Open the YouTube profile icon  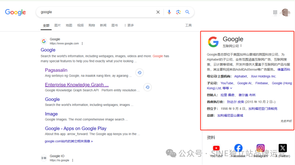pyautogui.click(x=216, y=148)
